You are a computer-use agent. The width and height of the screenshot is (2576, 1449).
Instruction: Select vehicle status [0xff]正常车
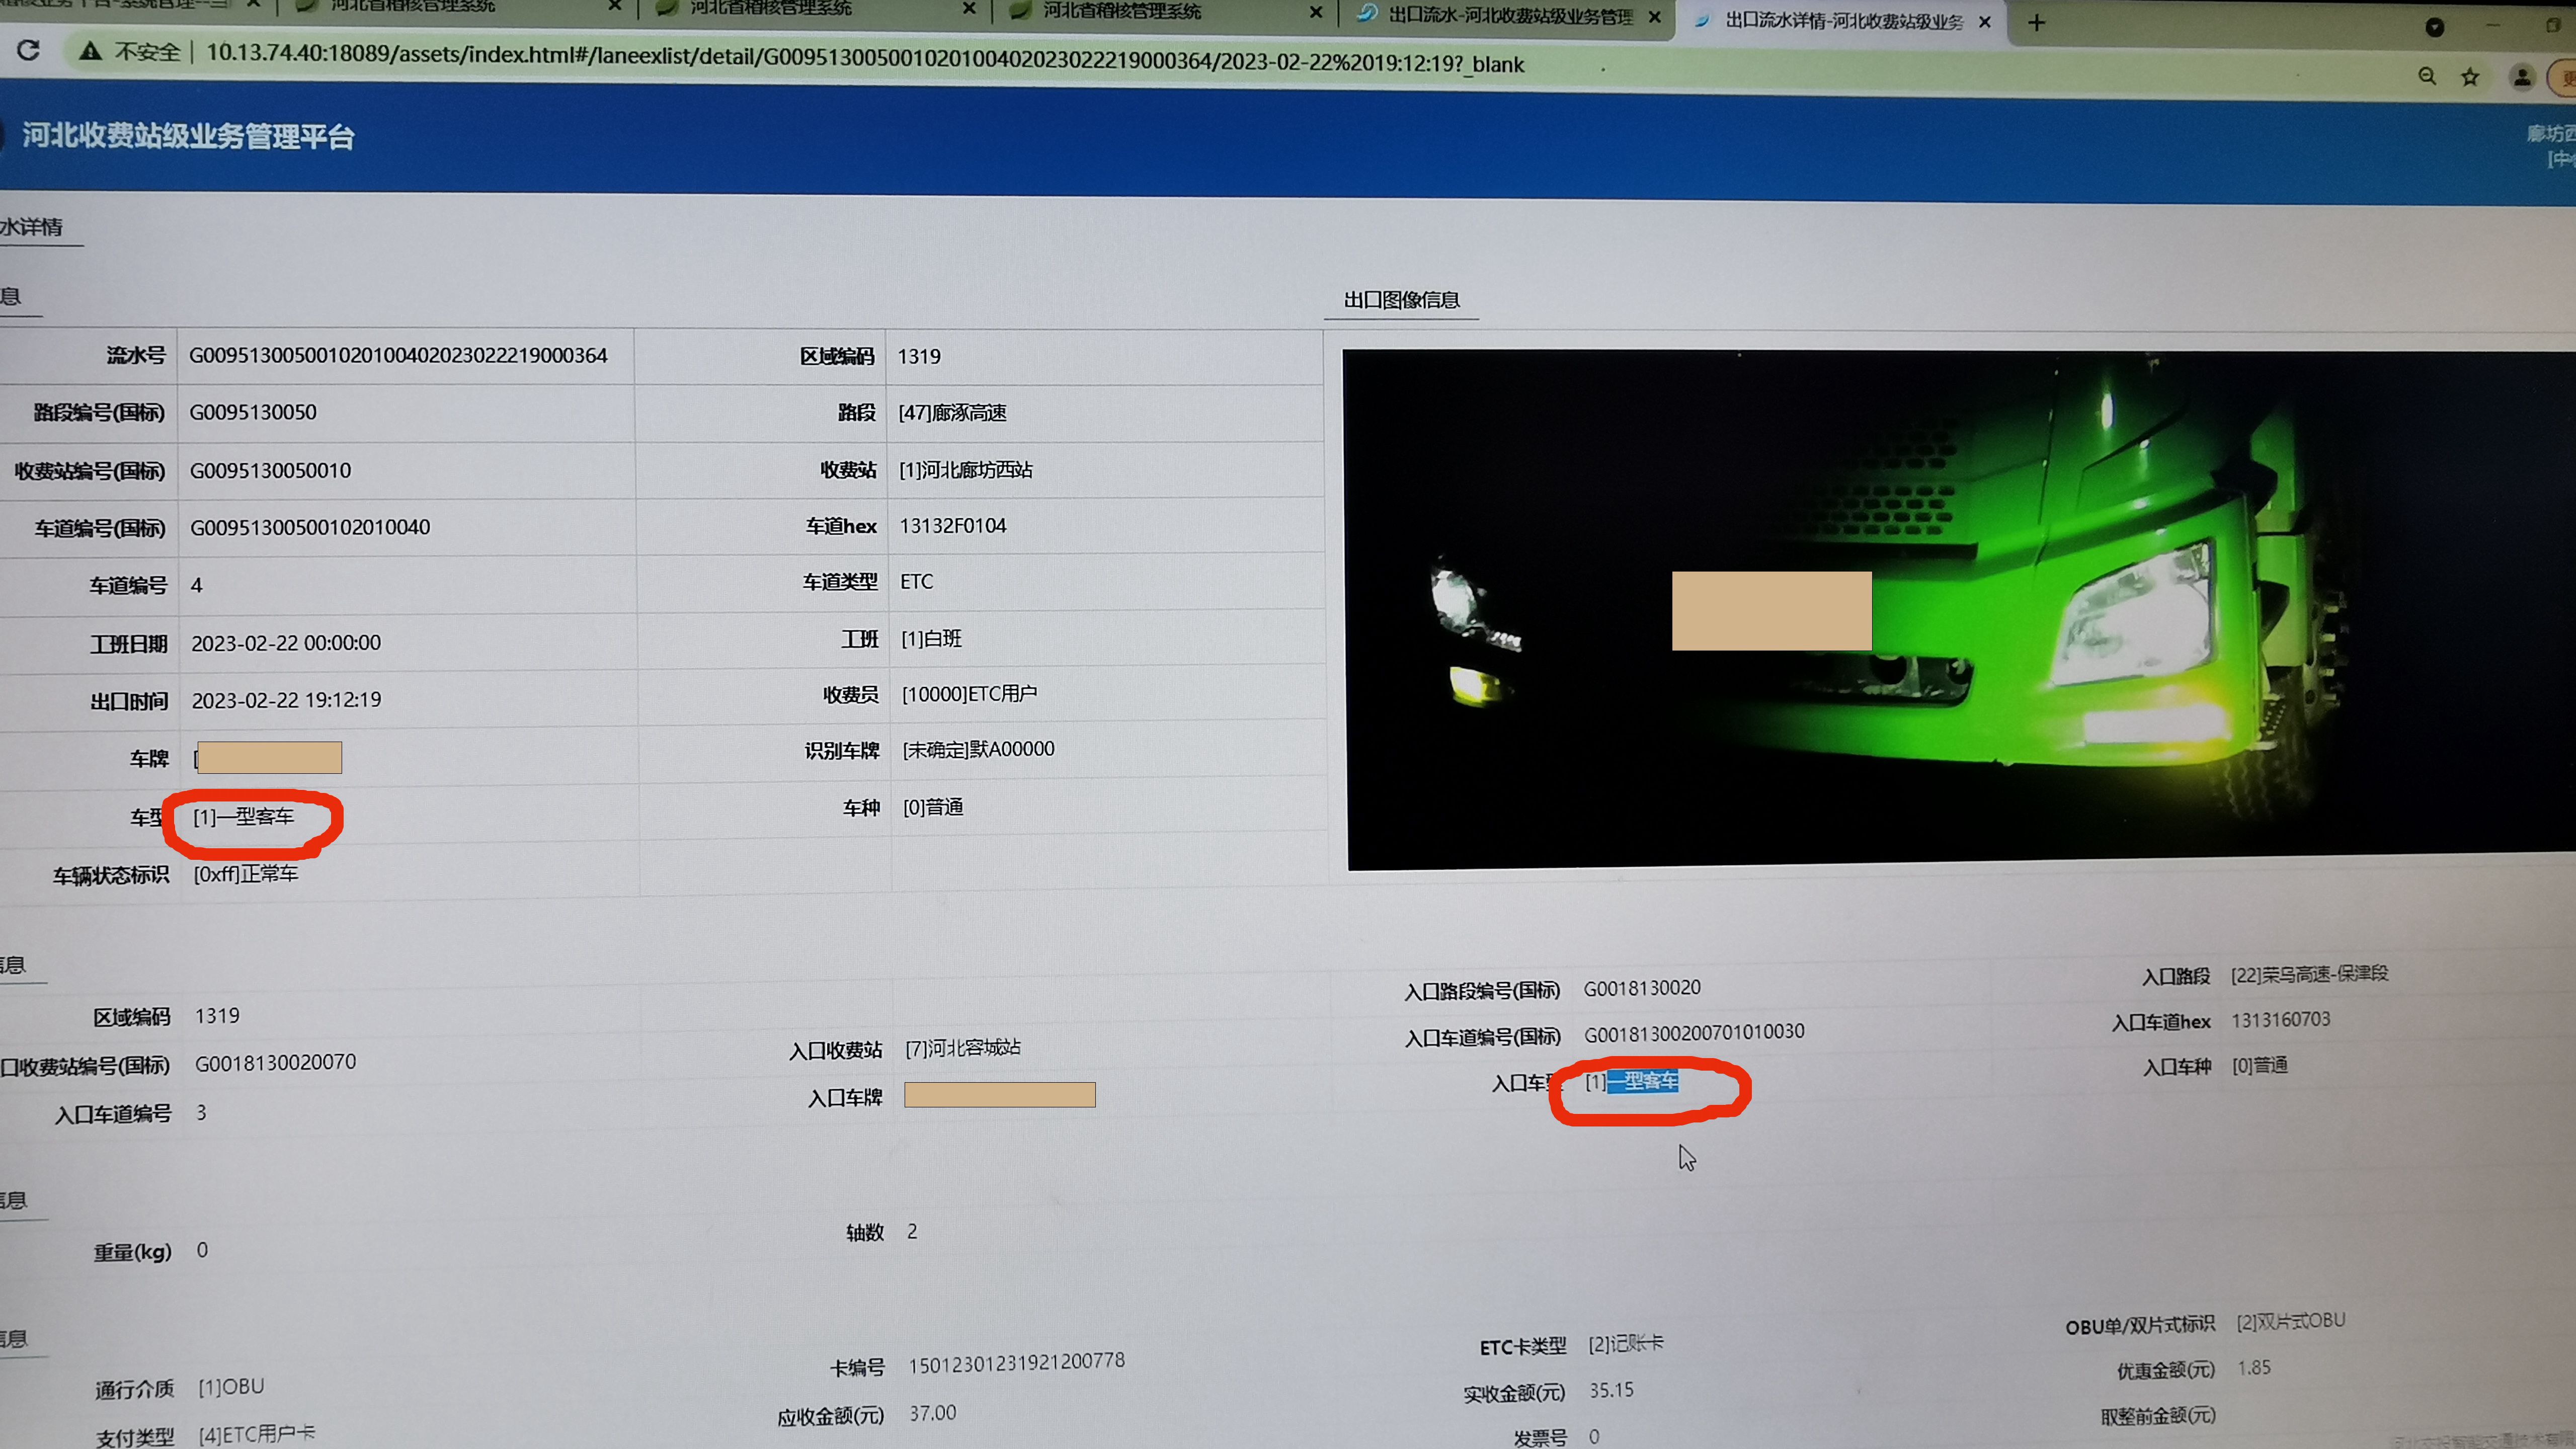[245, 874]
